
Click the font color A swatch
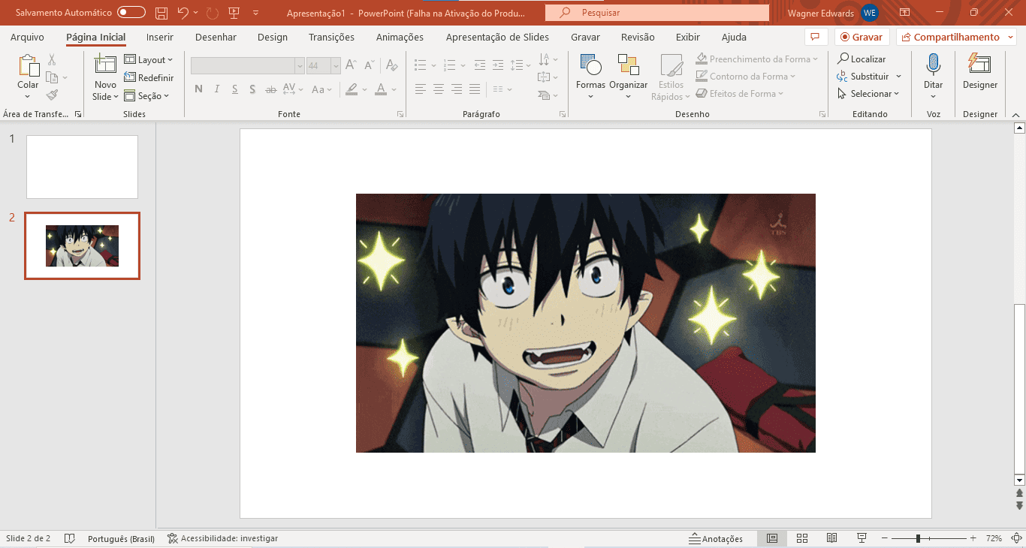pos(381,89)
